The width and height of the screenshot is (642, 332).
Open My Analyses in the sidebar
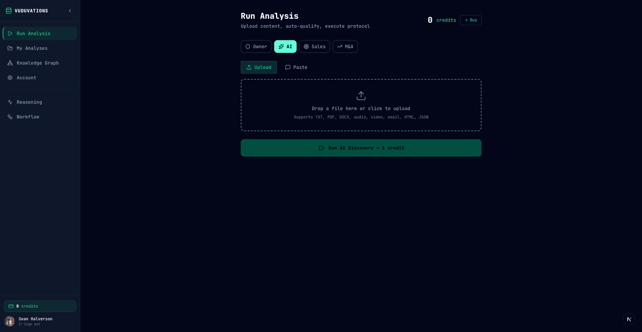click(40, 48)
